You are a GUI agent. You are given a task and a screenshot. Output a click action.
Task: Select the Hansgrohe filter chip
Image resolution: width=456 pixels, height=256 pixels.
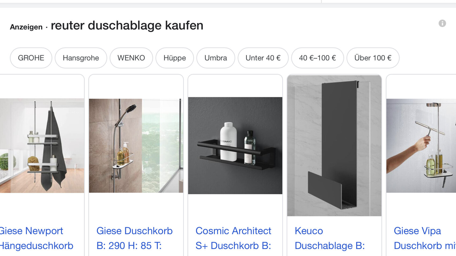[81, 58]
